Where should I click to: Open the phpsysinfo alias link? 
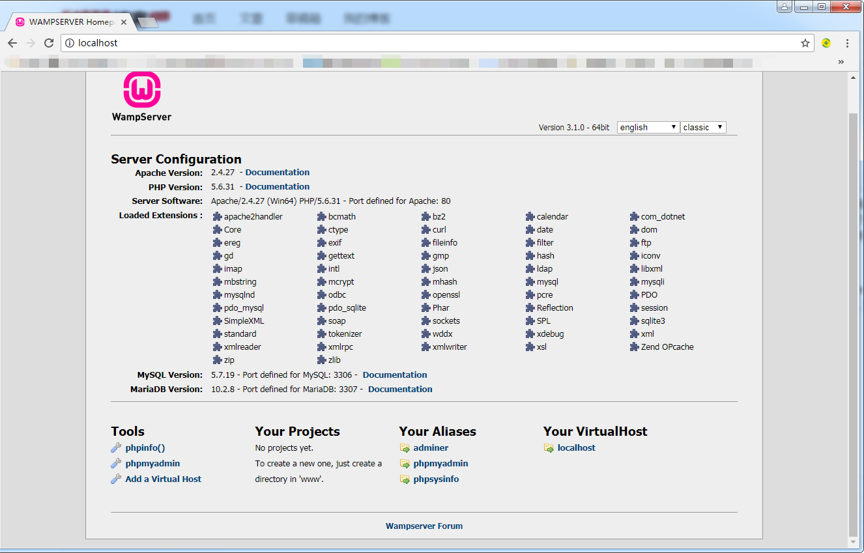436,479
